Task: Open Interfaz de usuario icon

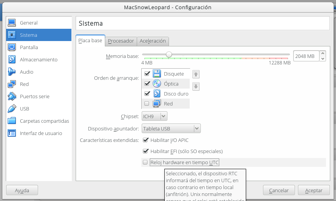Action: 12,133
